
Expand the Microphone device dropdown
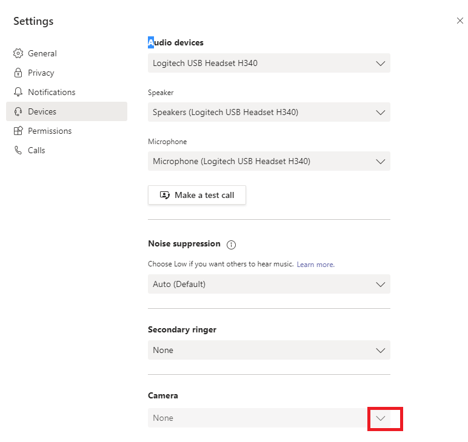(x=269, y=161)
